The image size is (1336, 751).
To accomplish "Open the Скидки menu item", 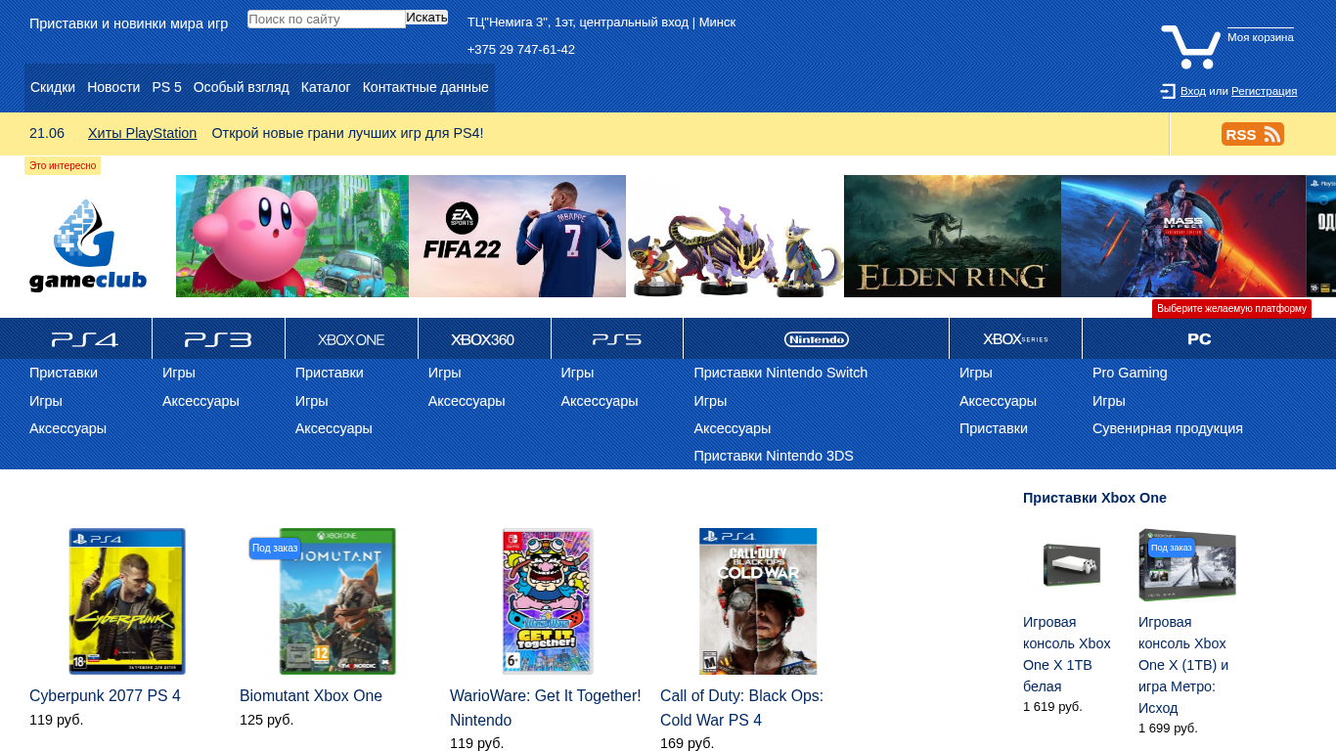I will point(53,87).
